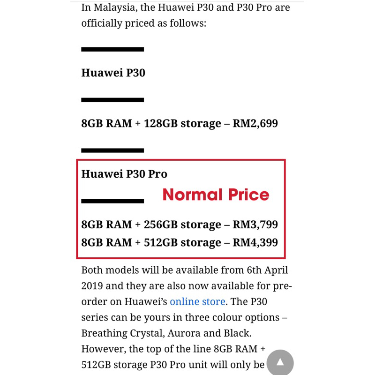Click the "Both models will be available" line
The height and width of the screenshot is (375, 375).
click(x=185, y=270)
